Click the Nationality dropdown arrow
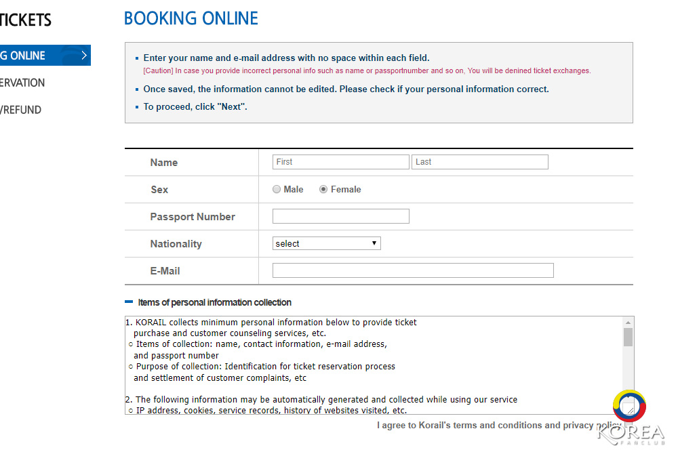The image size is (678, 452). pos(374,243)
